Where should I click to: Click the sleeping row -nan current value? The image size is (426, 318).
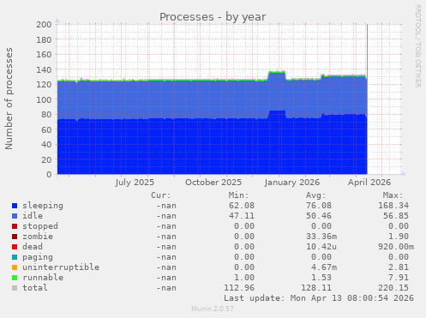[x=166, y=206]
